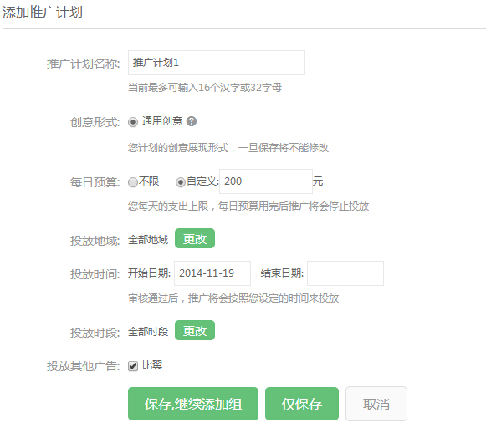Focus the 推广计划名称 text field
The image size is (486, 433).
[217, 63]
